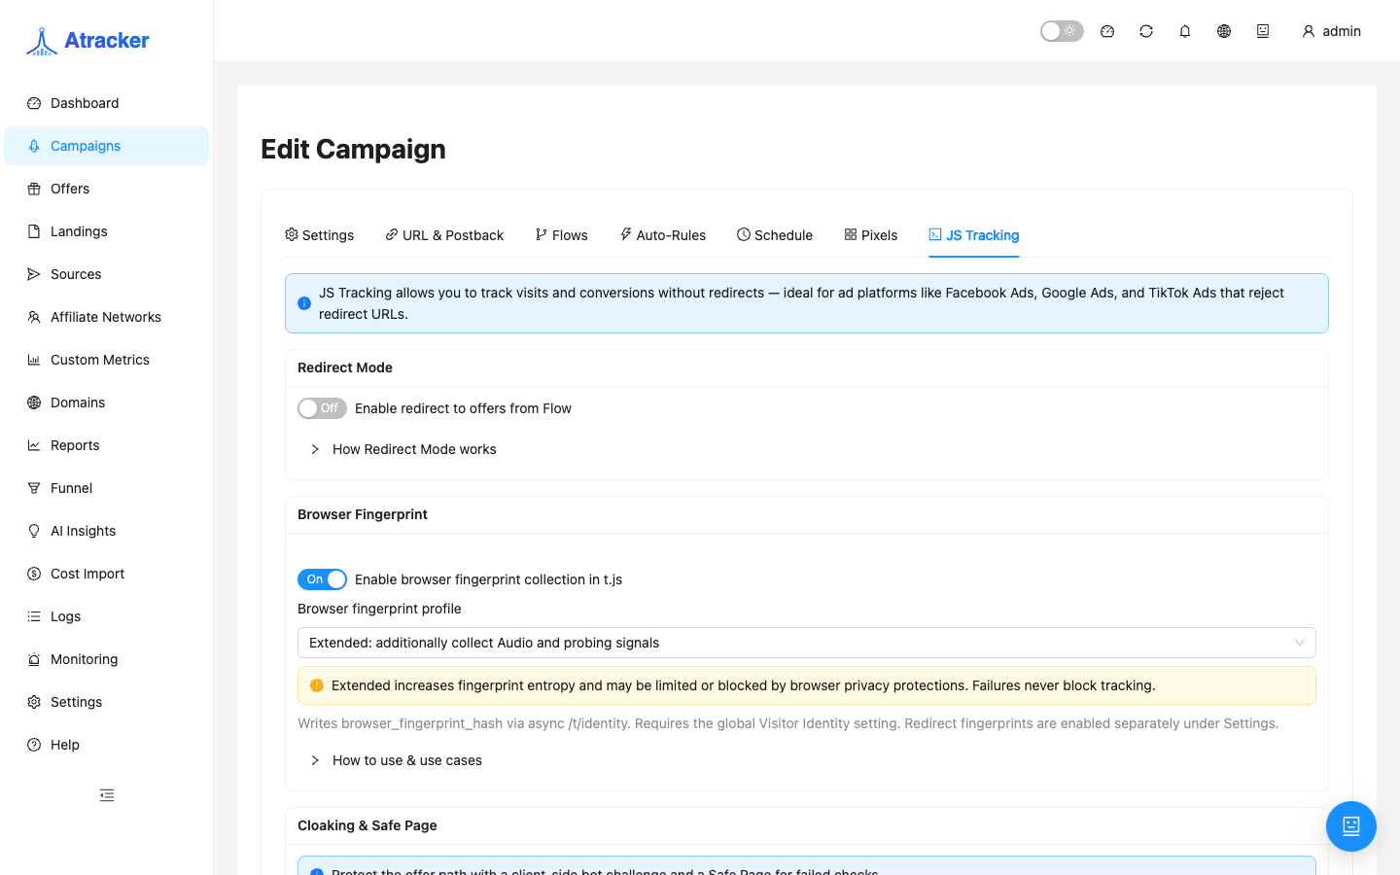Click the Dashboard gauge icon in sidebar
The height and width of the screenshot is (875, 1400).
coord(34,103)
